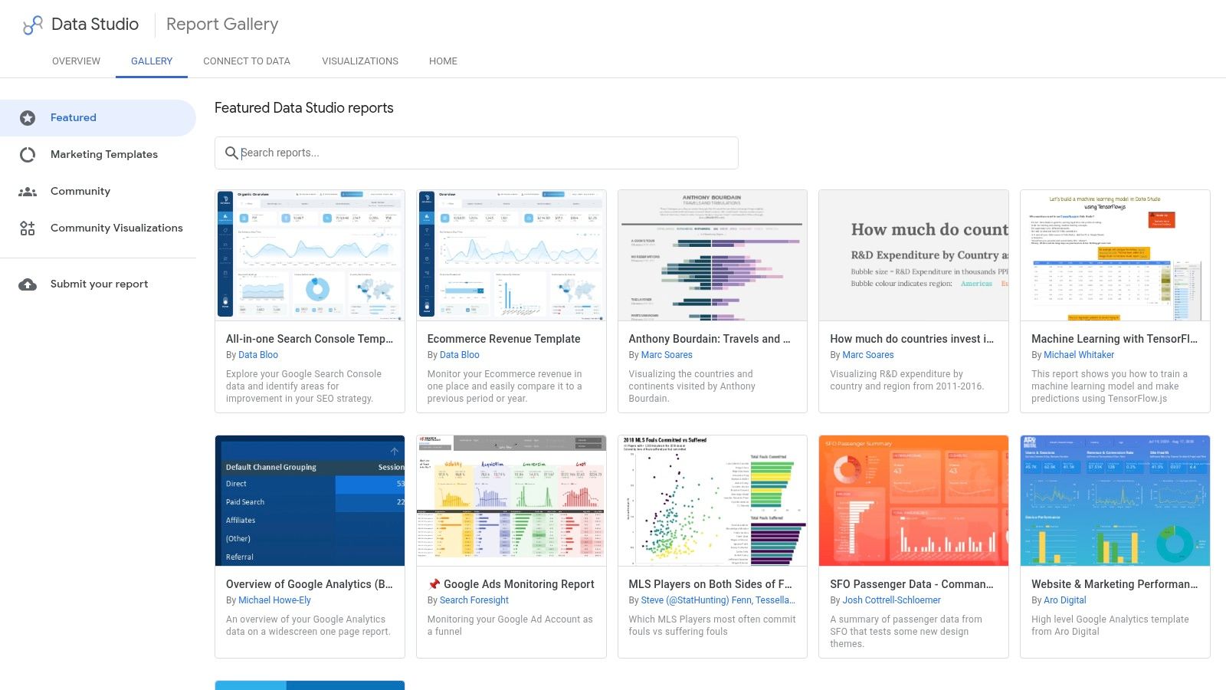The width and height of the screenshot is (1226, 690).
Task: Click the Featured star icon in sidebar
Action: (x=28, y=118)
